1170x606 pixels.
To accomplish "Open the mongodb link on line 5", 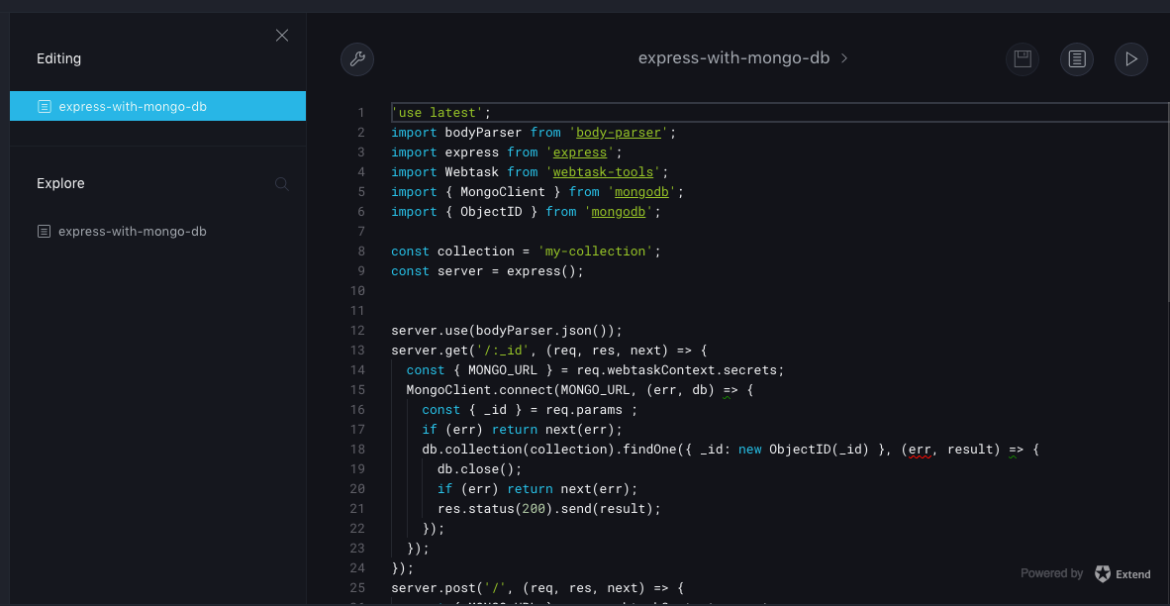I will tap(641, 191).
